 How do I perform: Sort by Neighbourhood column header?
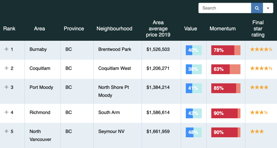click(x=114, y=29)
